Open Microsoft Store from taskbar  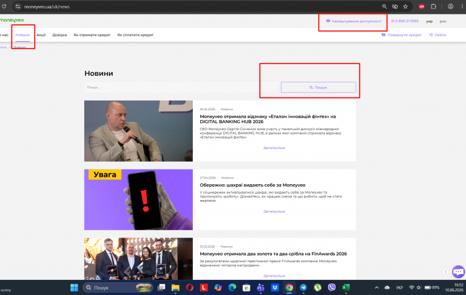246,288
